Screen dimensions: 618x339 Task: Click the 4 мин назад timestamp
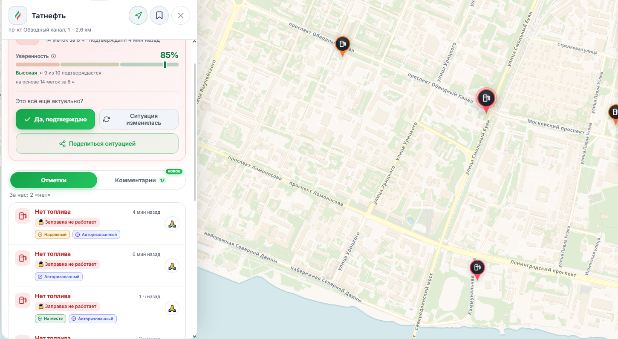tap(146, 212)
